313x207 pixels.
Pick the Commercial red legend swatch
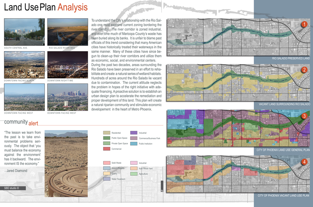click(107, 149)
